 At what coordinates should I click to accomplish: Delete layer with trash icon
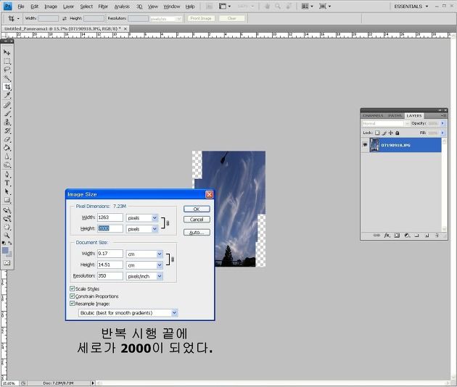(x=437, y=236)
